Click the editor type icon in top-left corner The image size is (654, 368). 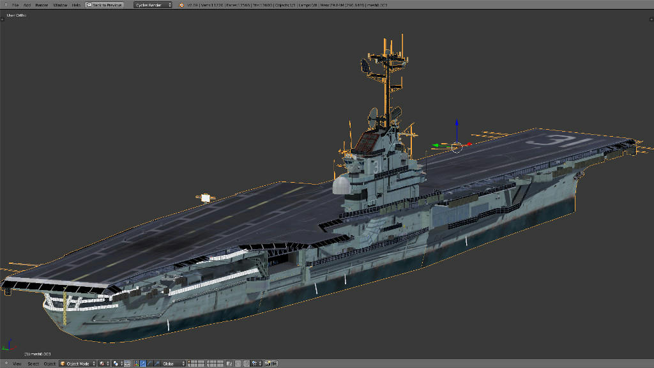pos(4,4)
